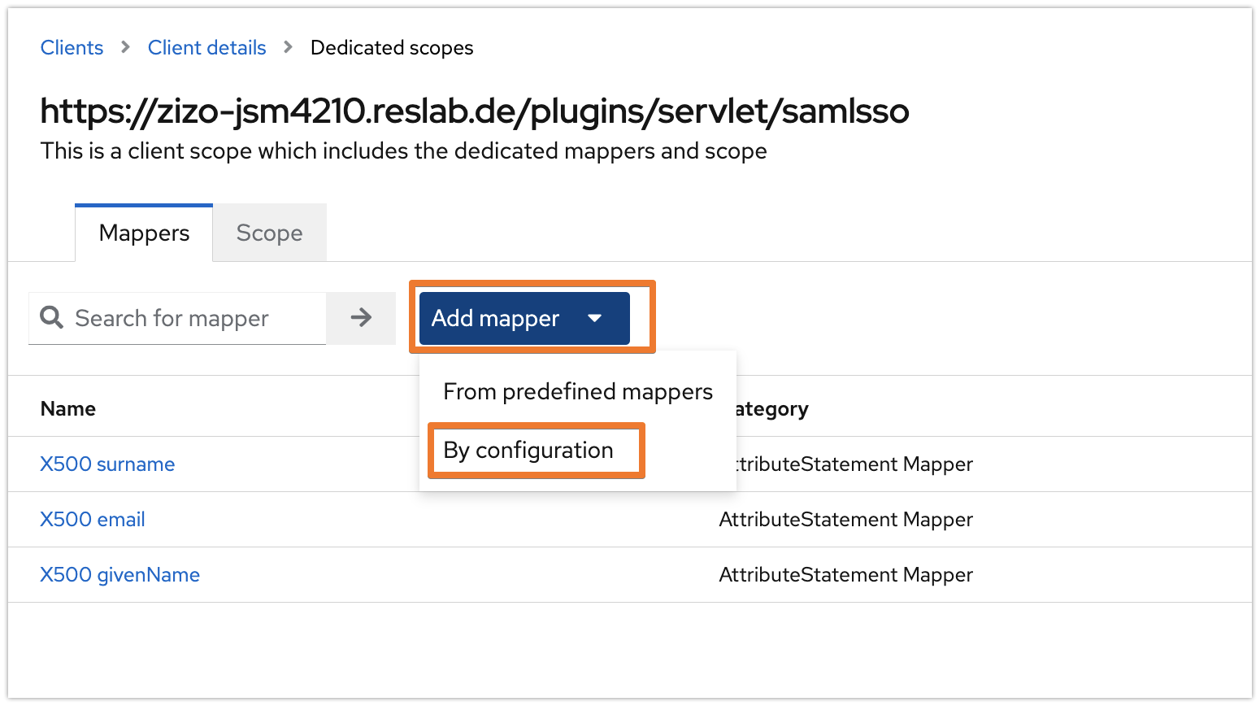Navigate to Clients via breadcrumb
This screenshot has width=1260, height=706.
72,47
